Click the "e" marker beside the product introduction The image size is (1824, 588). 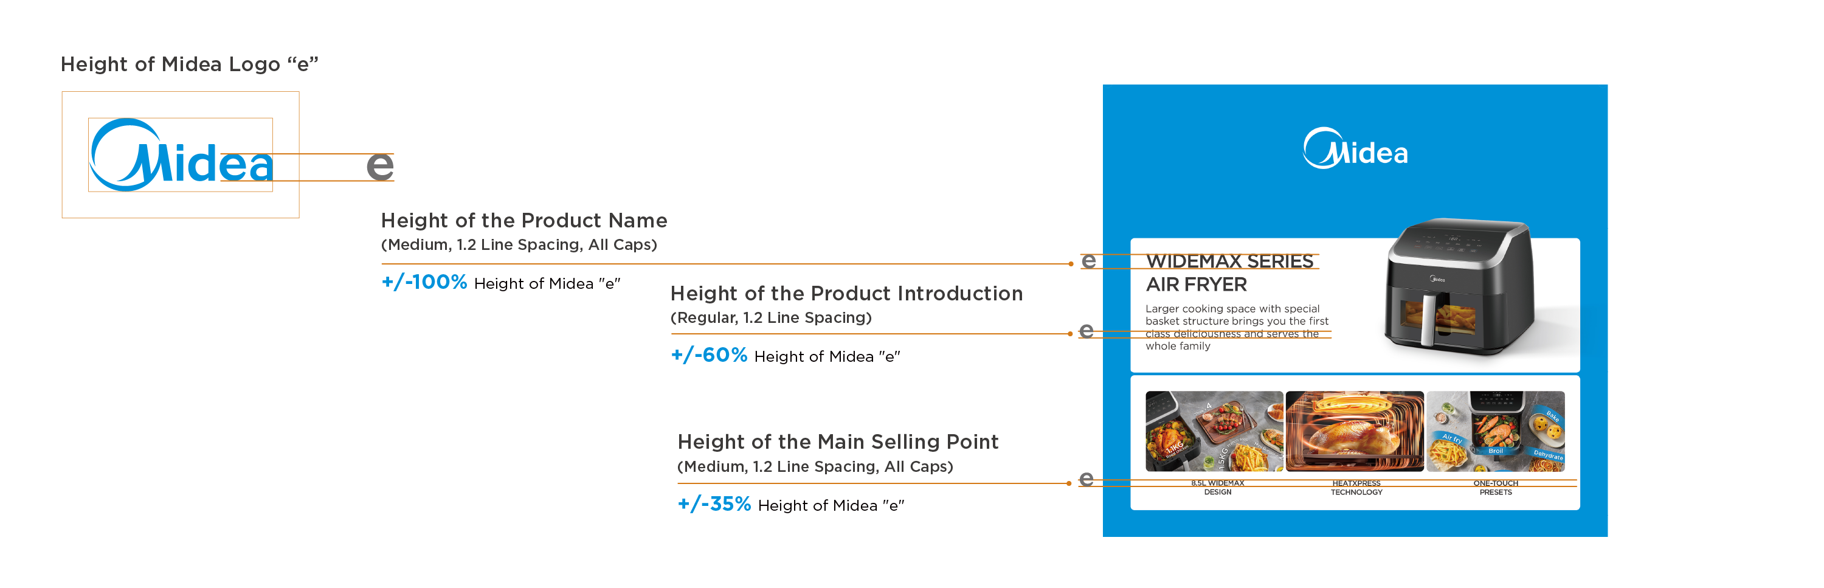click(x=1085, y=331)
